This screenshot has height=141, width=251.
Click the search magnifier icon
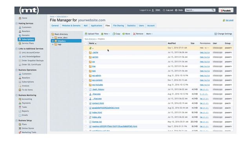213,10
